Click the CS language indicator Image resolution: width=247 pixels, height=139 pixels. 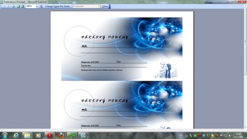(x=181, y=135)
